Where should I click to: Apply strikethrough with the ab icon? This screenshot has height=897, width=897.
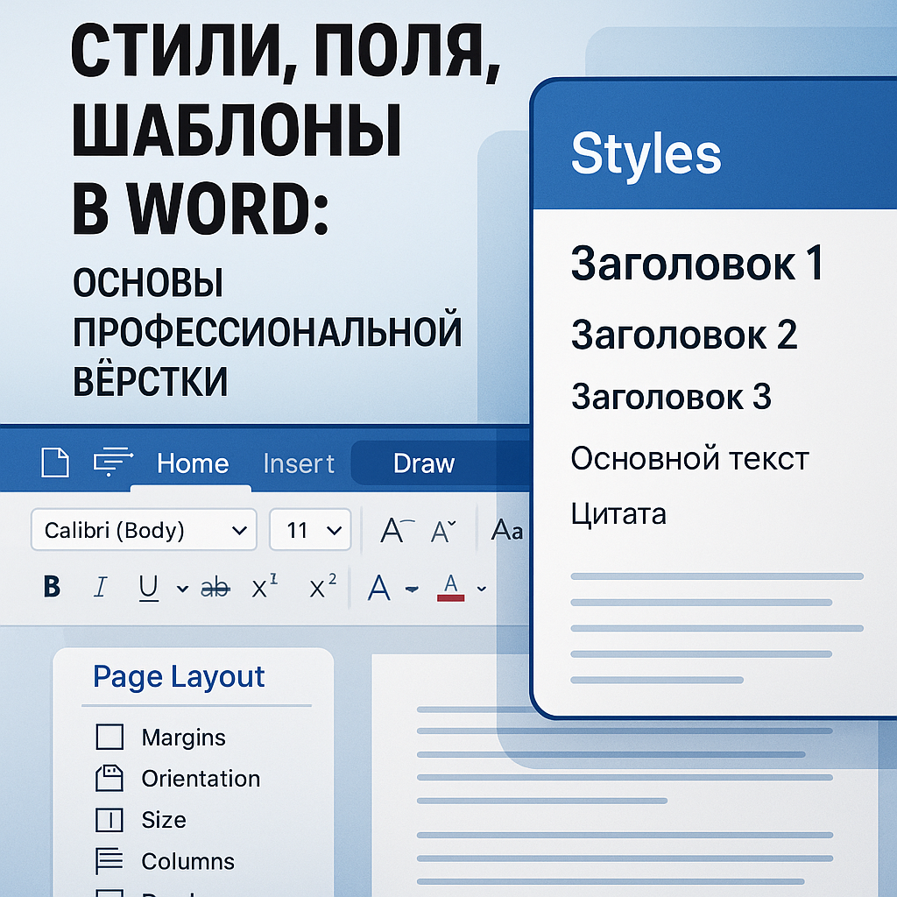coord(215,588)
